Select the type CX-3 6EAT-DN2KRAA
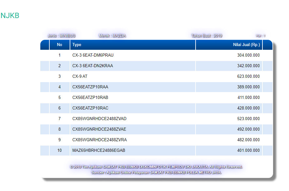 pyautogui.click(x=92, y=66)
